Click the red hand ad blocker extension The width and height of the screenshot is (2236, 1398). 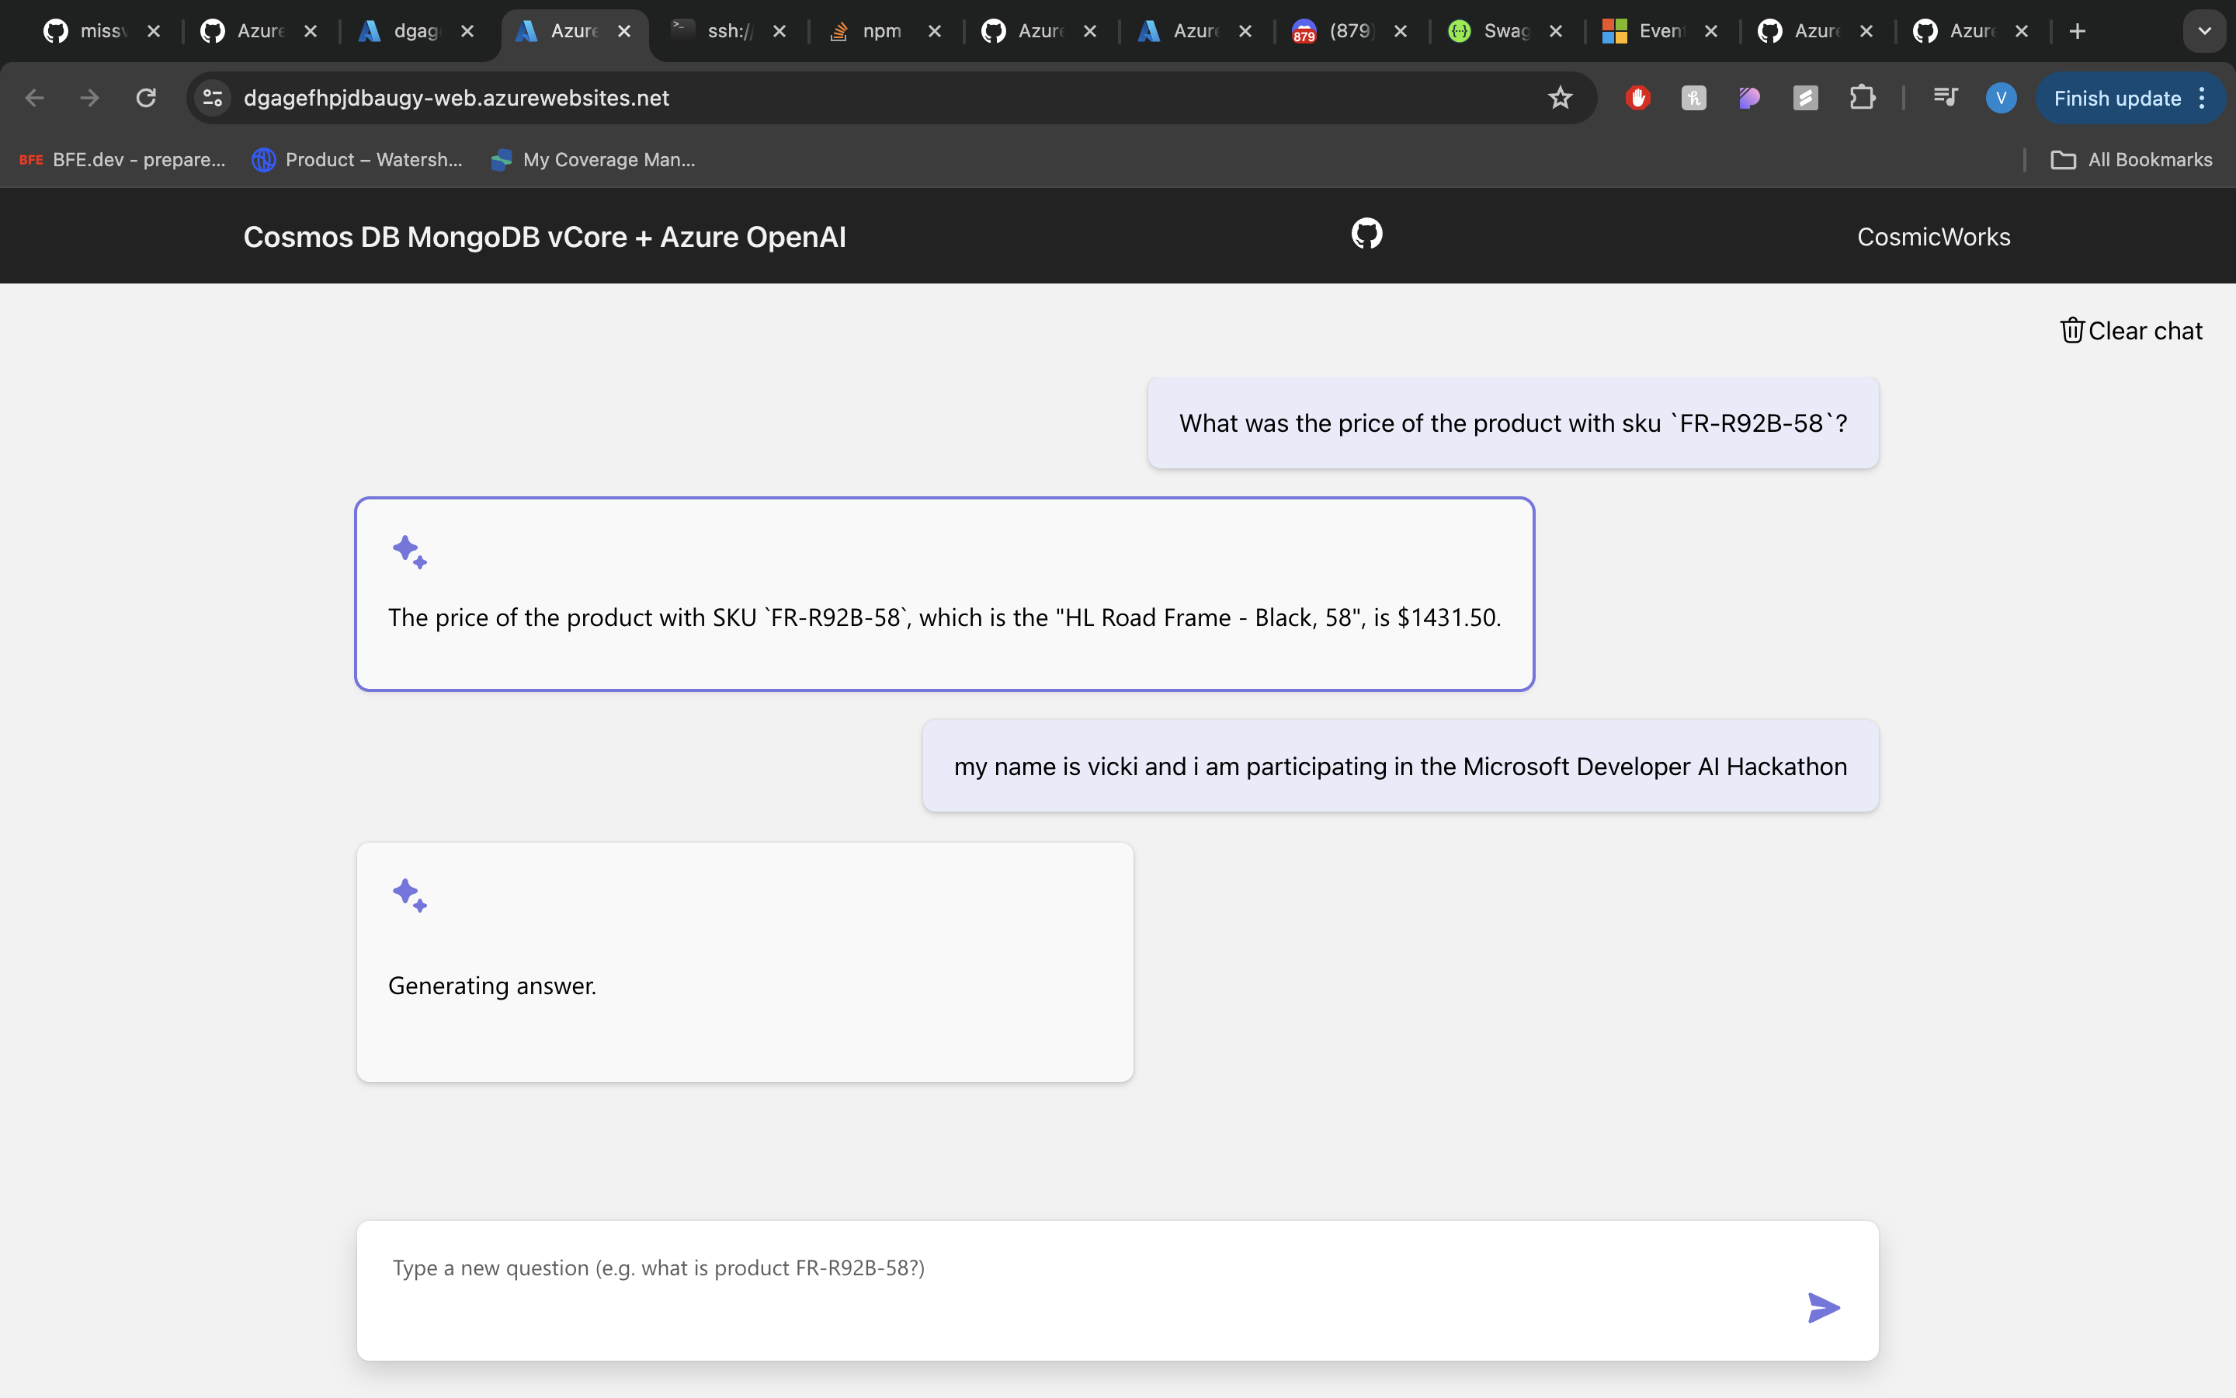tap(1637, 98)
